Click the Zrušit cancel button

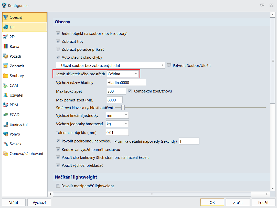[x=238, y=202]
